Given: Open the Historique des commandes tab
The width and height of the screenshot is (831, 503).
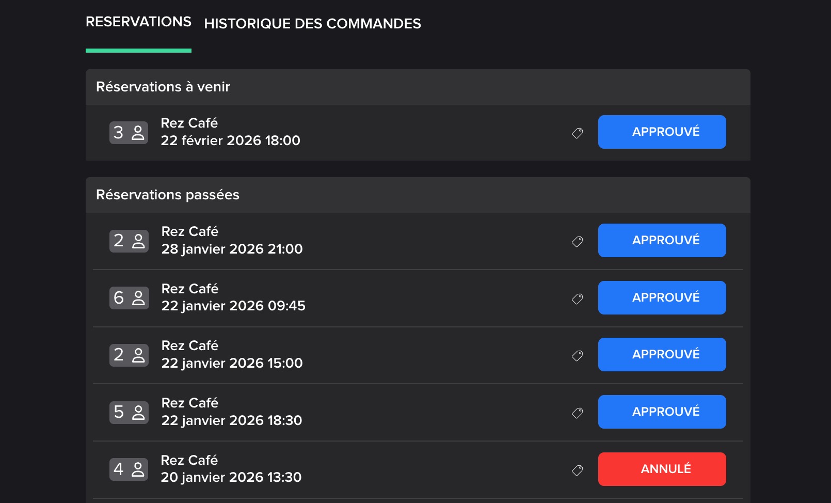Looking at the screenshot, I should point(312,24).
